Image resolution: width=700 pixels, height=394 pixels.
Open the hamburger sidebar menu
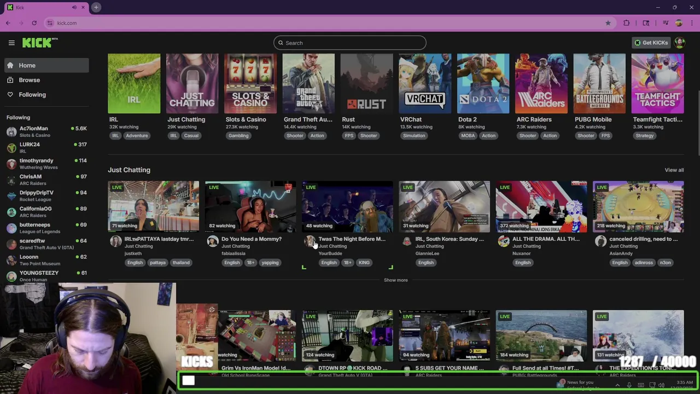(x=11, y=43)
